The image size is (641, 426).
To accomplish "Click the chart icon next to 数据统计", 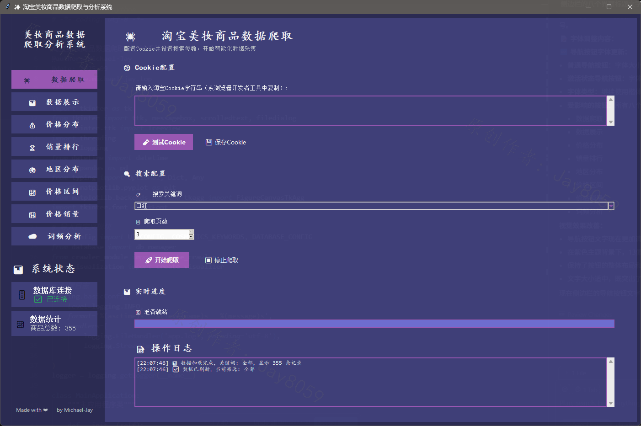I will (21, 324).
